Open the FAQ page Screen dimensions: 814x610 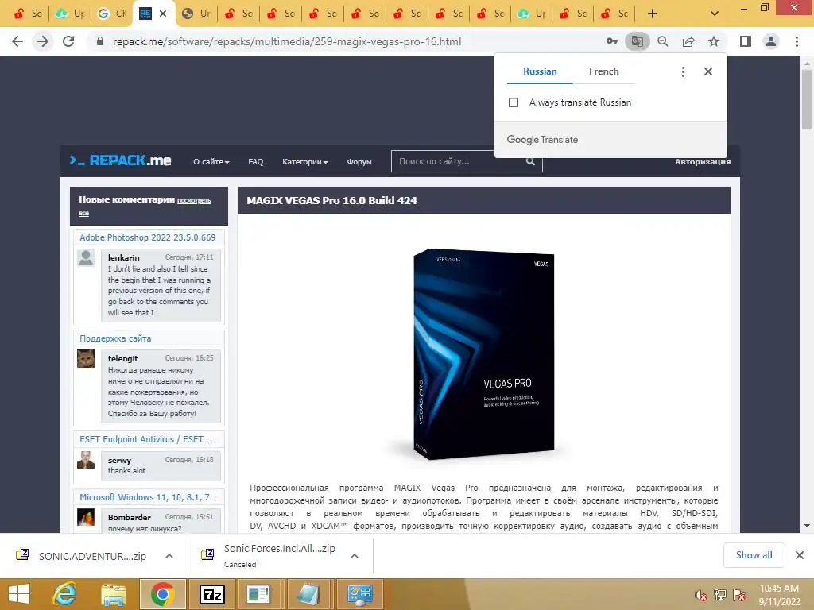point(255,162)
